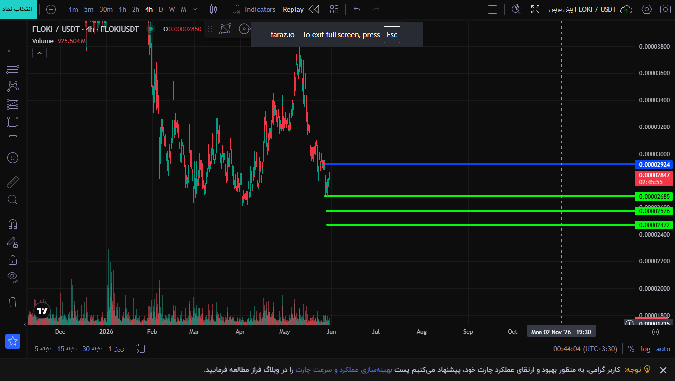
Task: Click the trash remove drawings icon
Action: click(x=13, y=302)
